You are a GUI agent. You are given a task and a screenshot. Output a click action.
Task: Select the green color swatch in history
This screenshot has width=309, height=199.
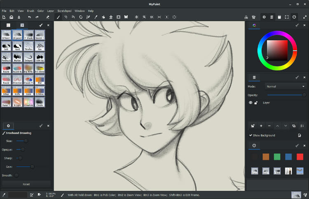[x=277, y=157]
